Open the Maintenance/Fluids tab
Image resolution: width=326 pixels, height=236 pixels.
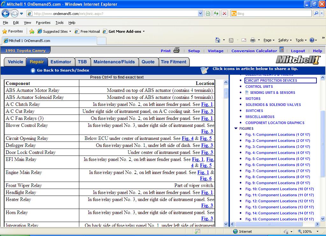pos(114,62)
